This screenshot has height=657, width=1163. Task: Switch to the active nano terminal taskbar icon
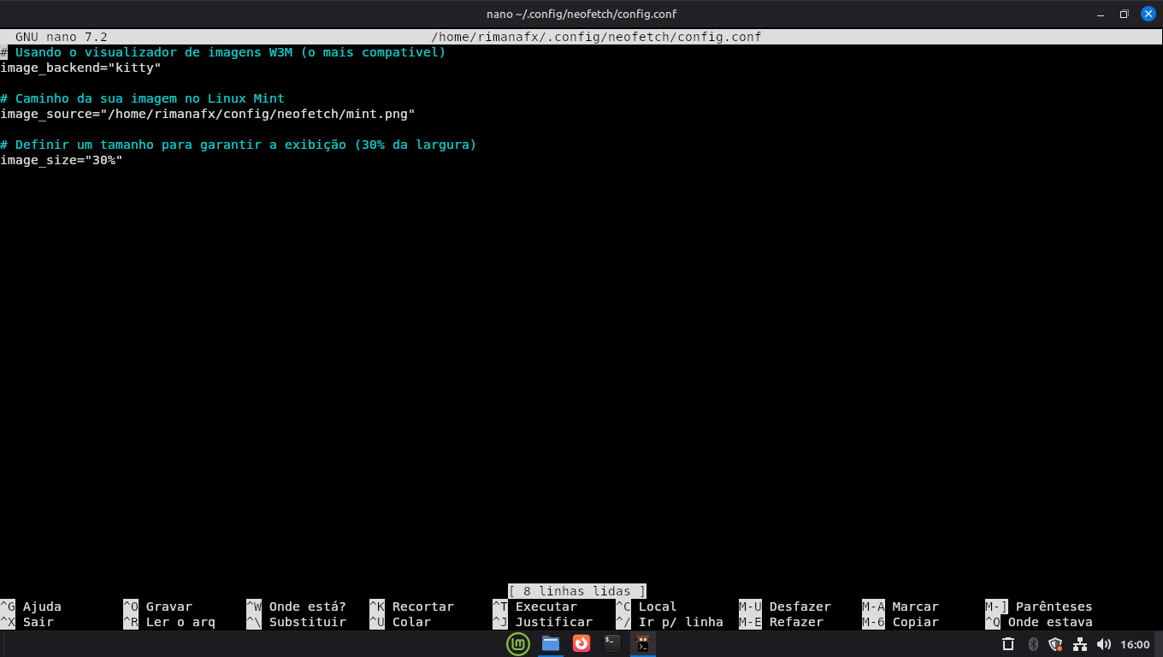(x=643, y=643)
